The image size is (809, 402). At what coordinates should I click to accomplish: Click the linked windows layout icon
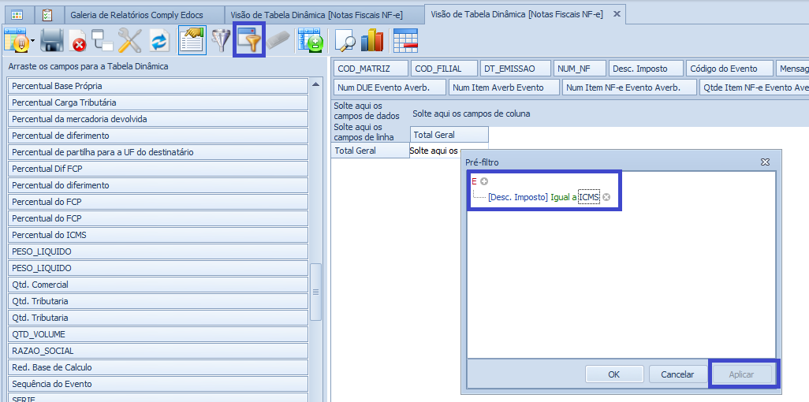point(103,40)
